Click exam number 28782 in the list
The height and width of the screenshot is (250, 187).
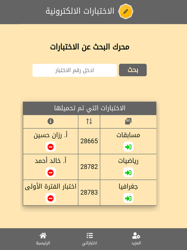pyautogui.click(x=89, y=166)
